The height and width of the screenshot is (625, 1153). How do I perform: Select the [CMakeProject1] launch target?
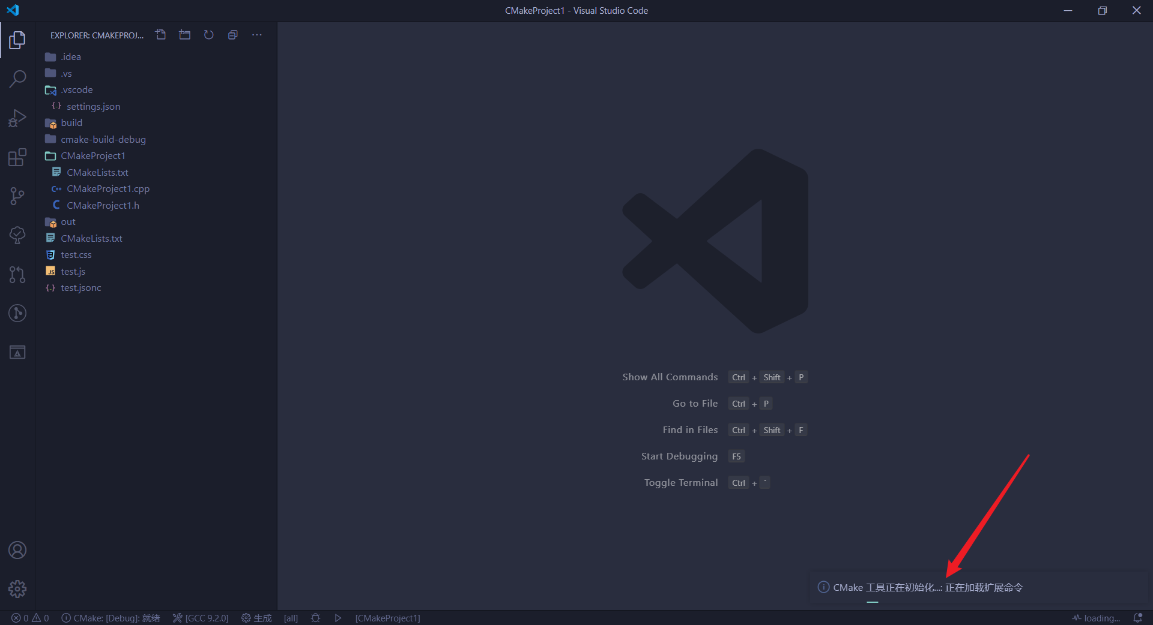click(387, 618)
